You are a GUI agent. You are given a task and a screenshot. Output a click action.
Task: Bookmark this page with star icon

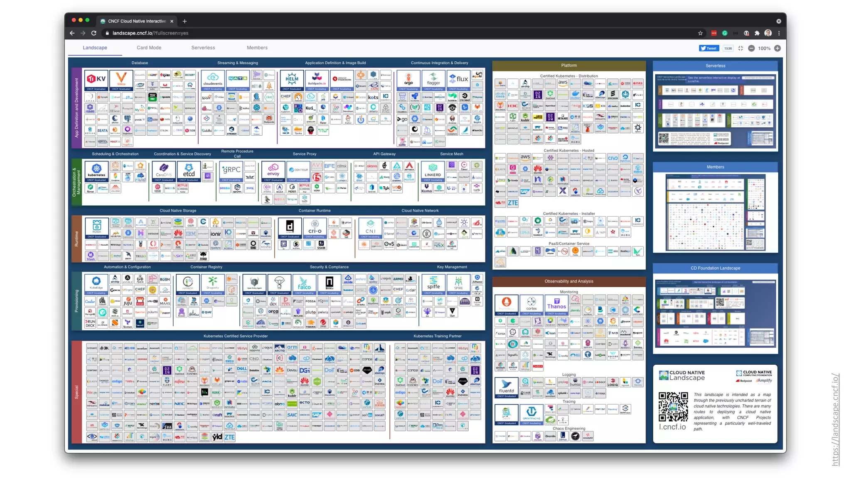pos(700,33)
